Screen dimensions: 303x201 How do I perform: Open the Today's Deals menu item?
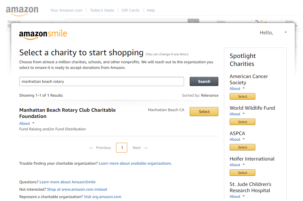point(102,10)
